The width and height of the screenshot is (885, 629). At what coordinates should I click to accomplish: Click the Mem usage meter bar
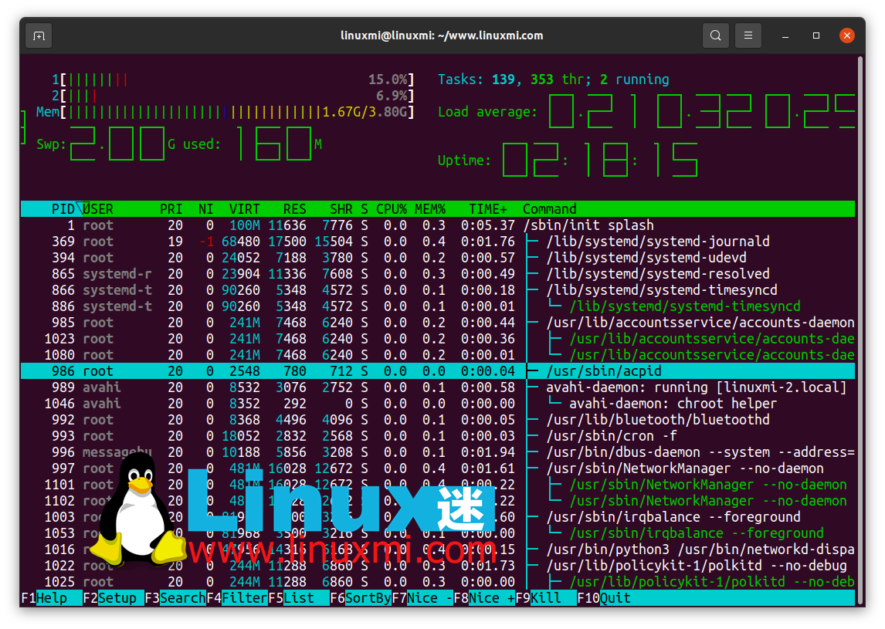coord(225,112)
